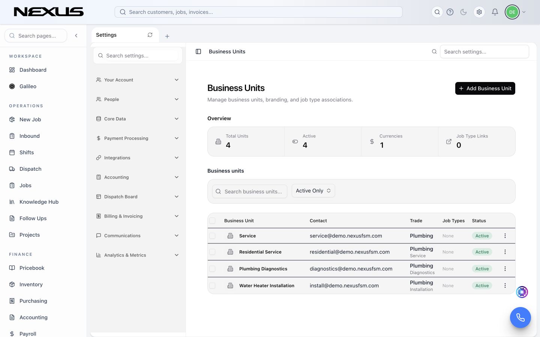Image resolution: width=540 pixels, height=337 pixels.
Task: Open the Active Only filter dropdown
Action: (313, 191)
